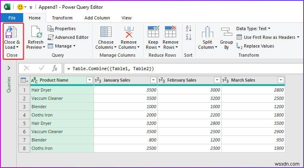Click Vaccum Cleaner cell in row 2
The image size is (304, 168).
(x=62, y=98)
